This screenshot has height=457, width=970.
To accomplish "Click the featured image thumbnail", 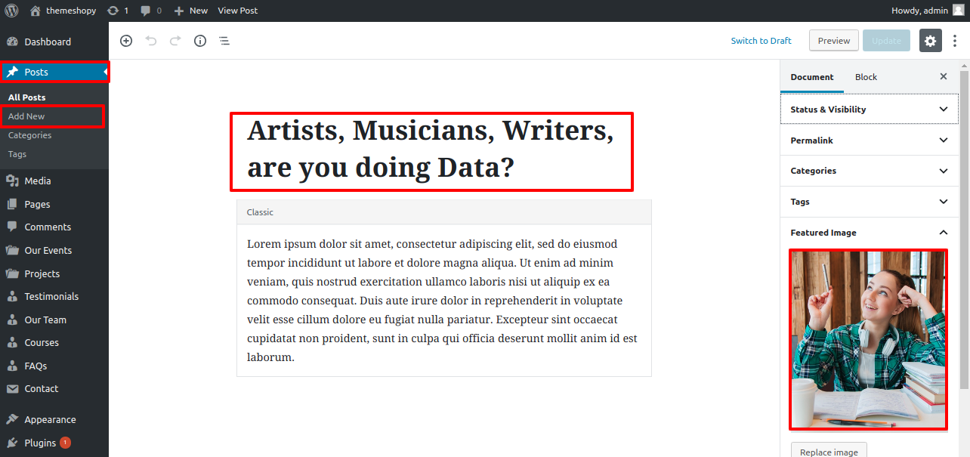I will pos(868,339).
